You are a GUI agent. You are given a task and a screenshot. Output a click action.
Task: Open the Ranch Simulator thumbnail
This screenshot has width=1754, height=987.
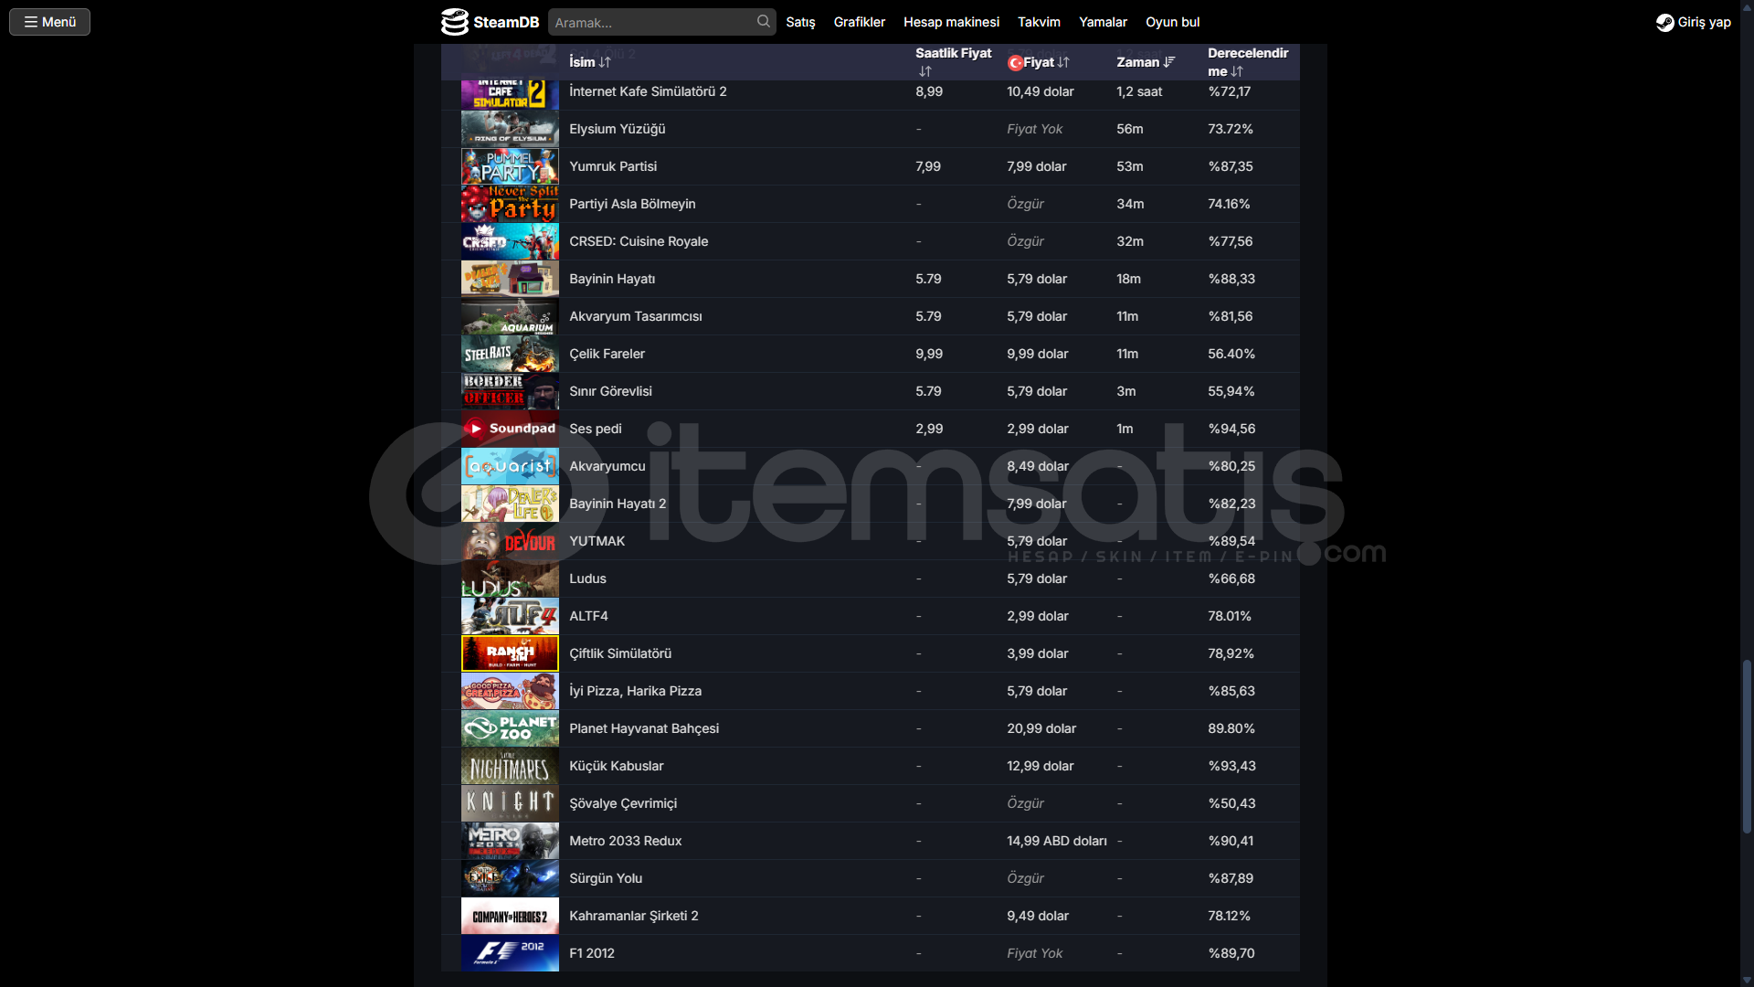click(x=510, y=653)
